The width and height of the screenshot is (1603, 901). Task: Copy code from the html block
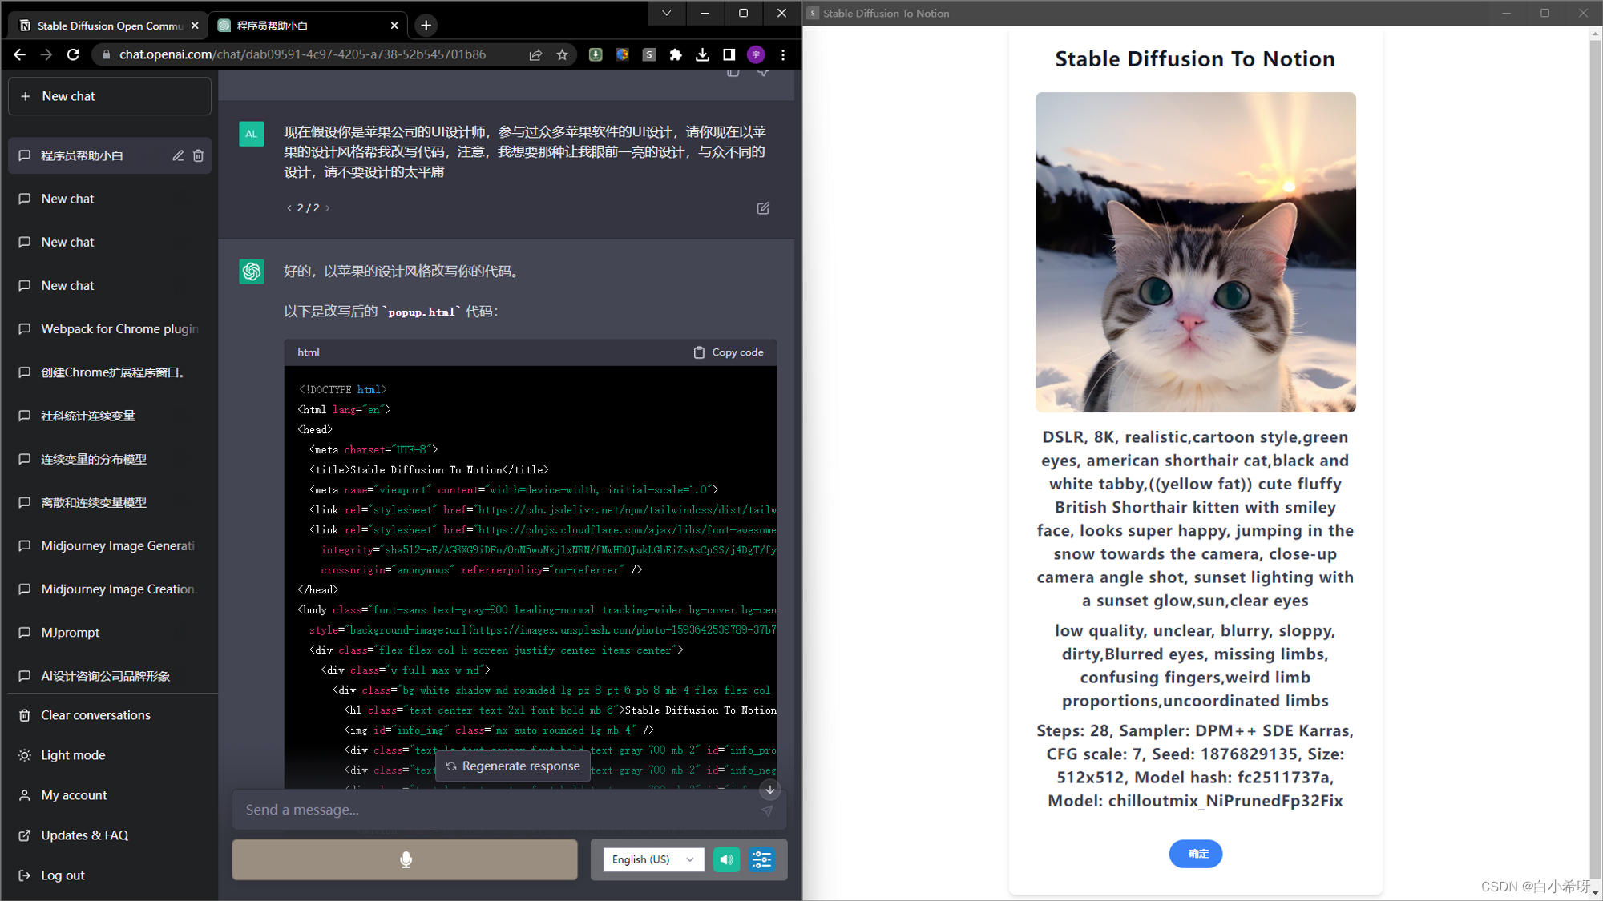[729, 352]
